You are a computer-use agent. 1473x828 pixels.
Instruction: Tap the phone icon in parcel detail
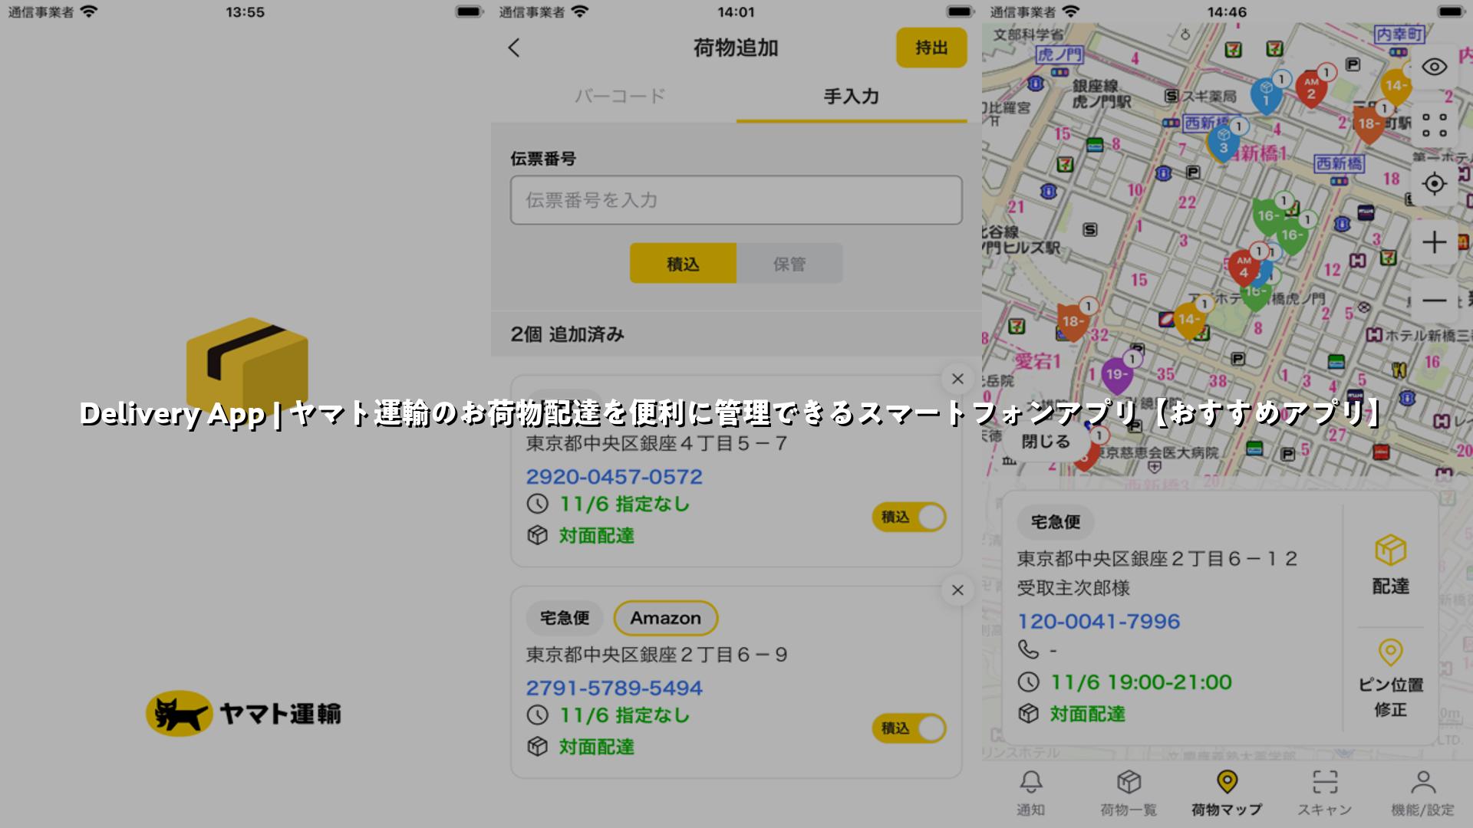[1029, 650]
